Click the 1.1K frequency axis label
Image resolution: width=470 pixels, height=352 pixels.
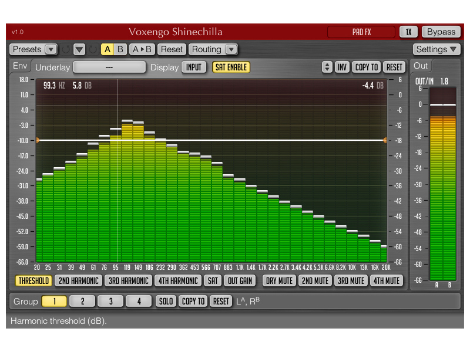pos(240,268)
